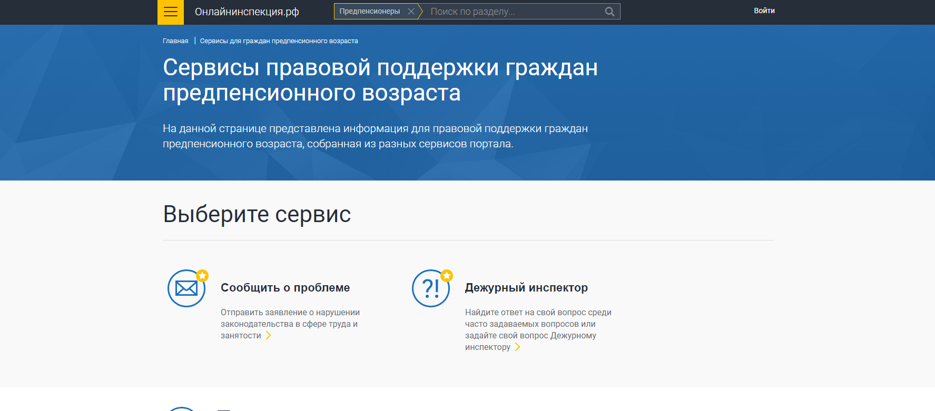This screenshot has width=935, height=411.
Task: Open the yellow hamburger menu
Action: point(171,12)
